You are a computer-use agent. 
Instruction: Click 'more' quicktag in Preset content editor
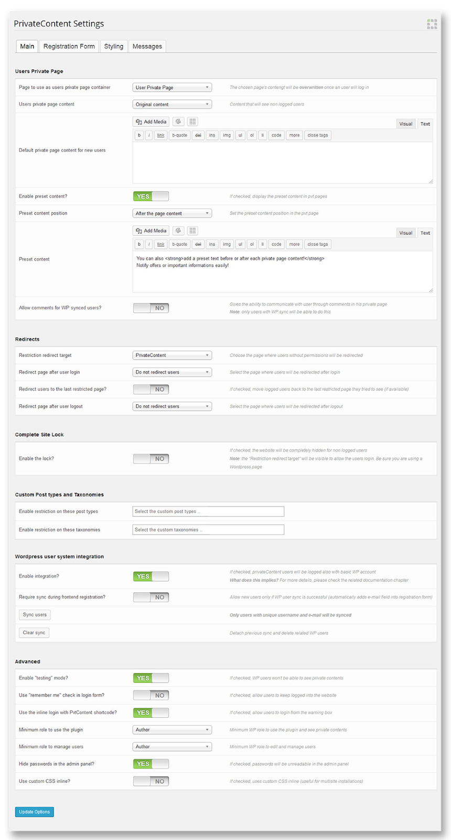(294, 244)
